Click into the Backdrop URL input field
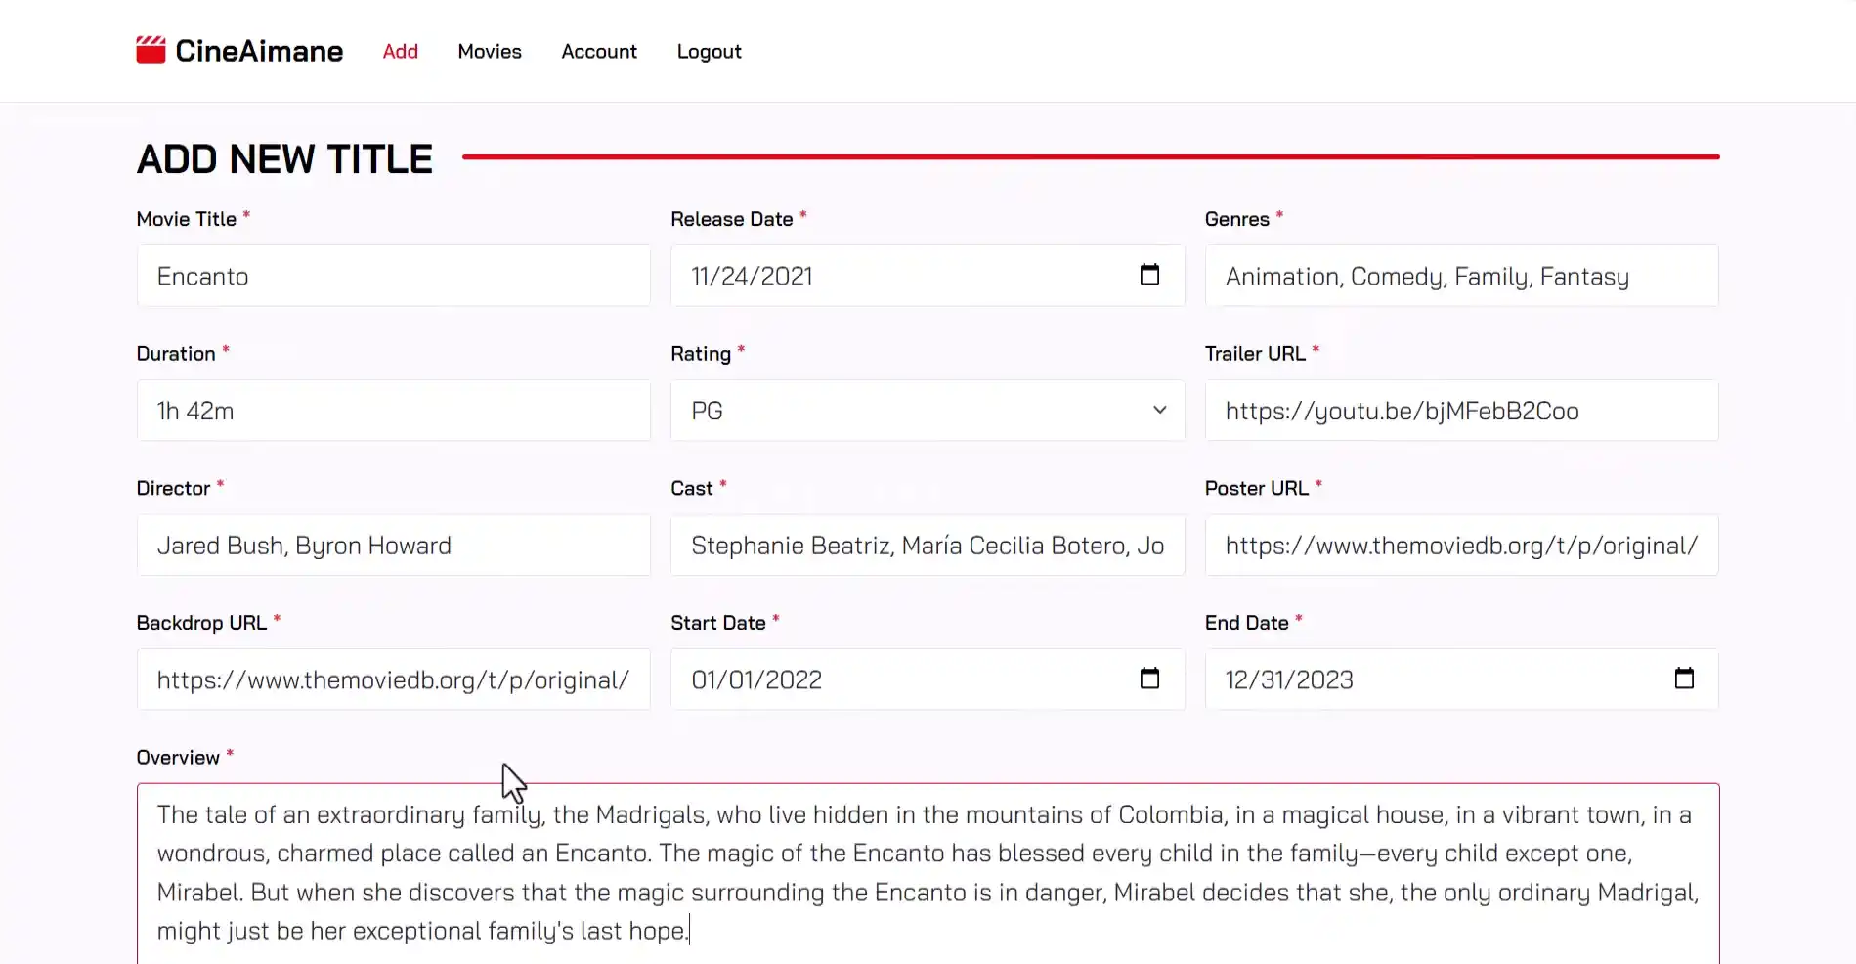Screen dimensions: 1856x964 [394, 679]
